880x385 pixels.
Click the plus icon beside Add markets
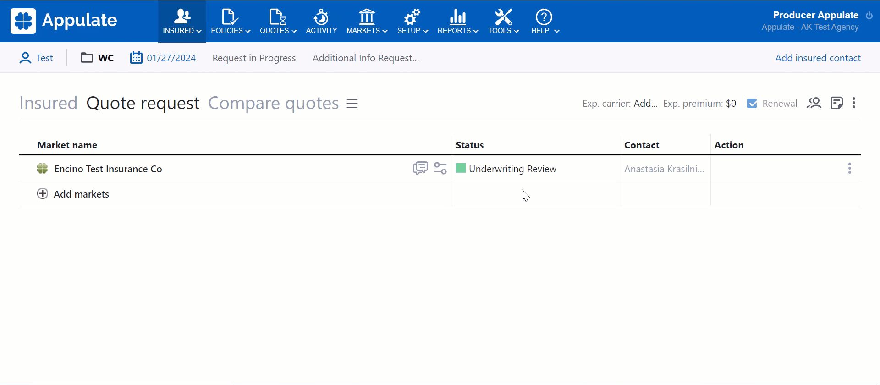pyautogui.click(x=43, y=194)
